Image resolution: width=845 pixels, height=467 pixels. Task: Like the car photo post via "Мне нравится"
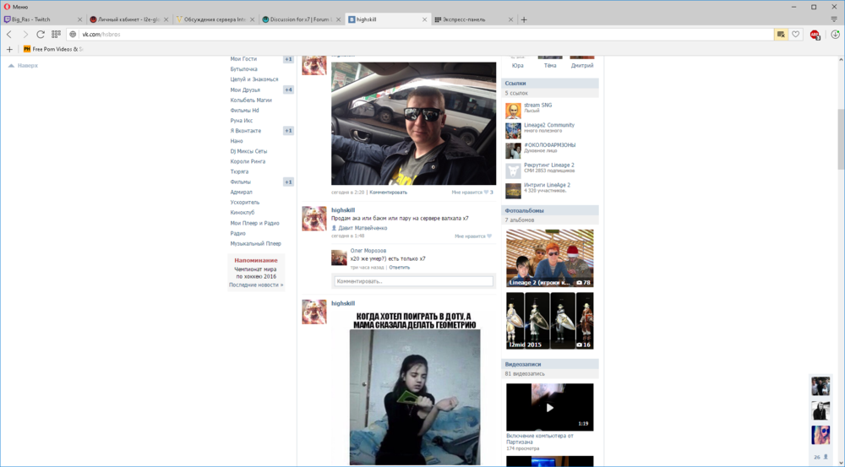click(x=472, y=193)
